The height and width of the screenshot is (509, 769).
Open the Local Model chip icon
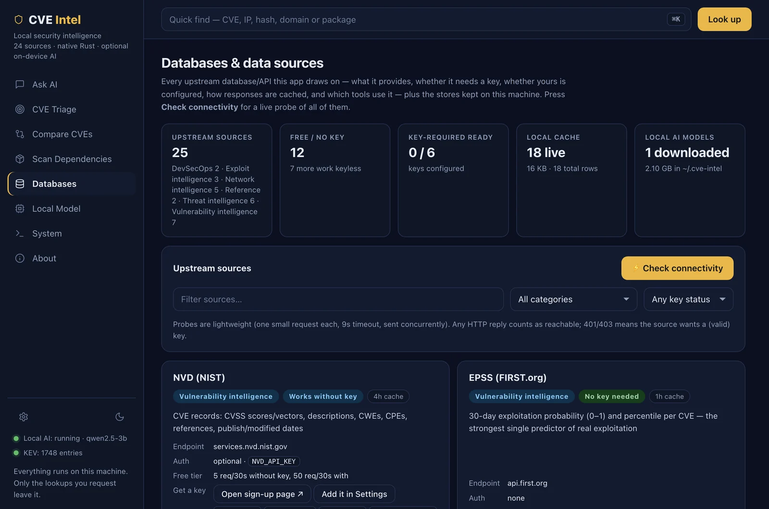pos(20,209)
